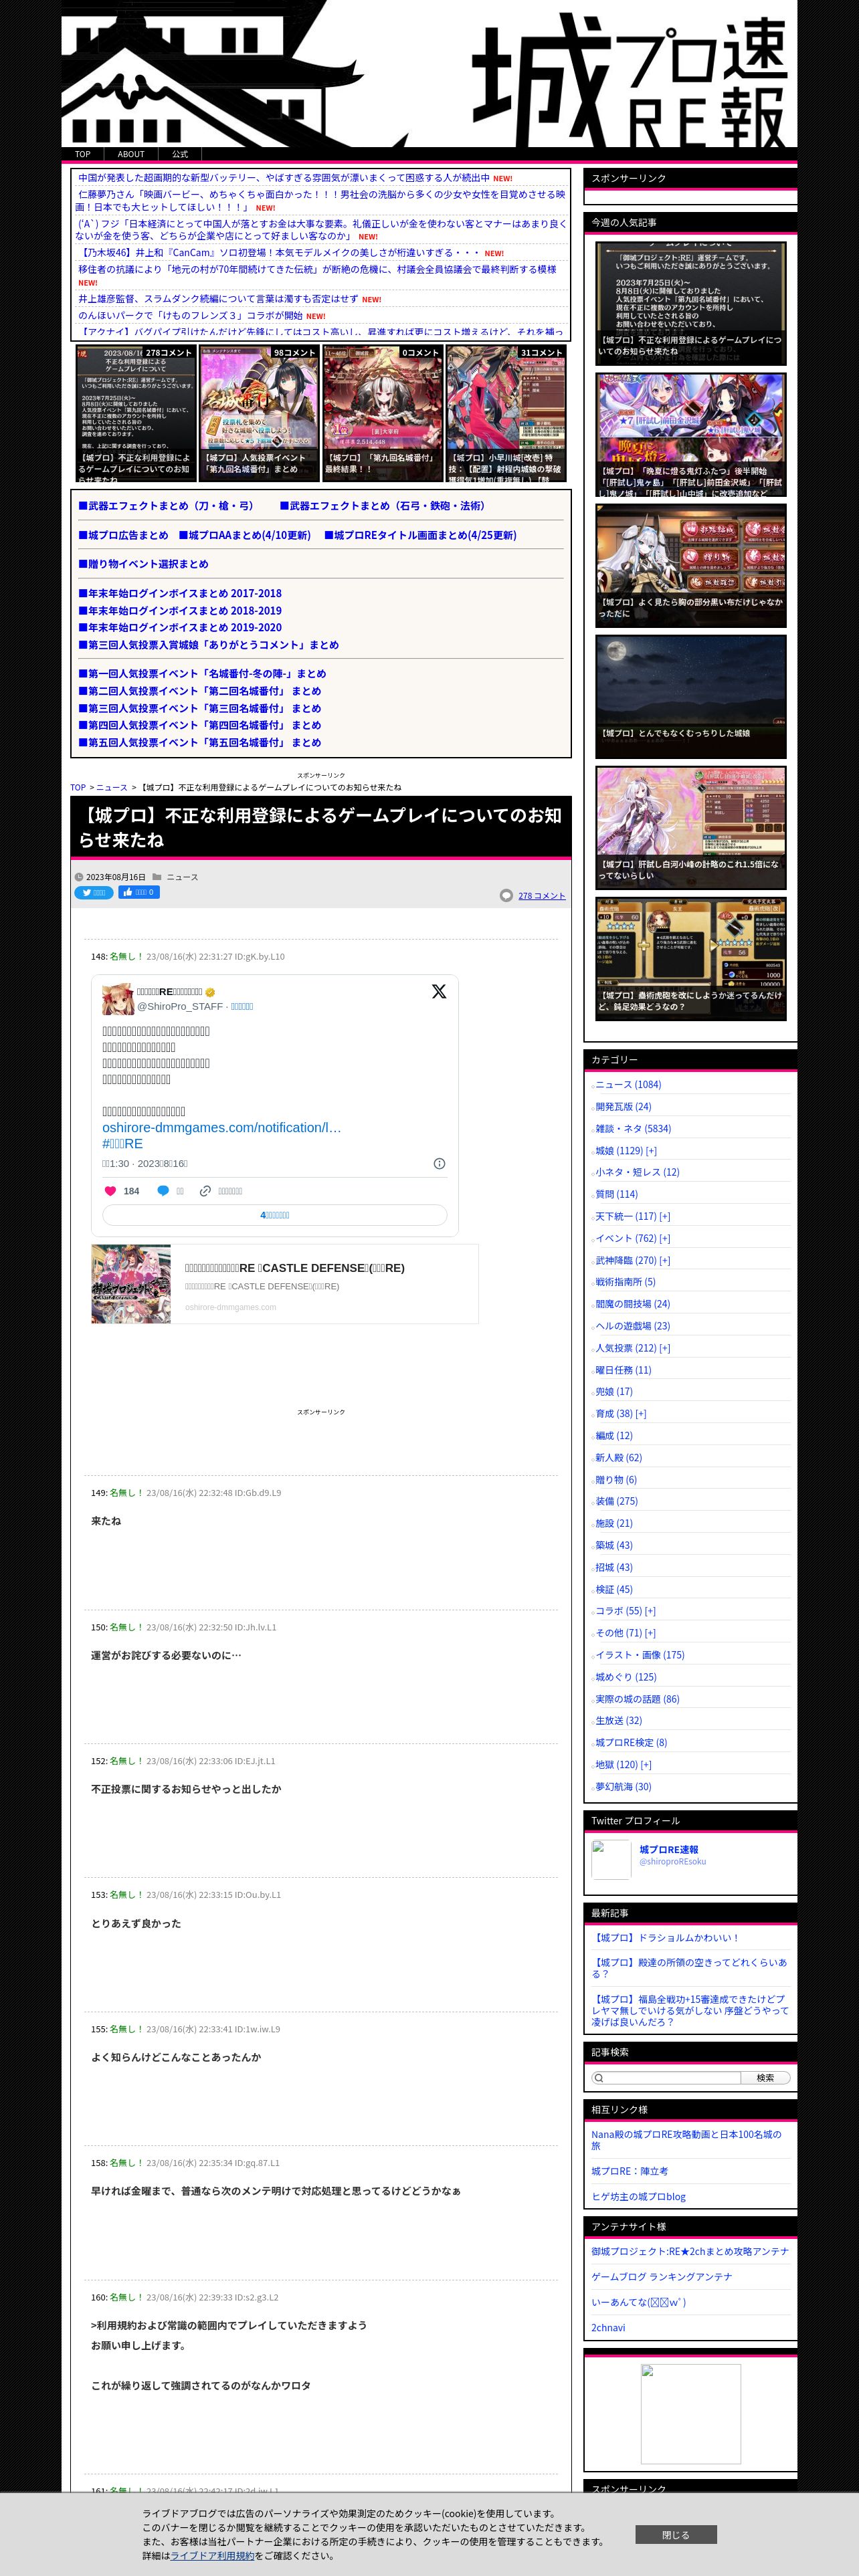Image resolution: width=859 pixels, height=2576 pixels.
Task: Open popular article とんでもなくむっちりした城娘
Action: (x=691, y=696)
